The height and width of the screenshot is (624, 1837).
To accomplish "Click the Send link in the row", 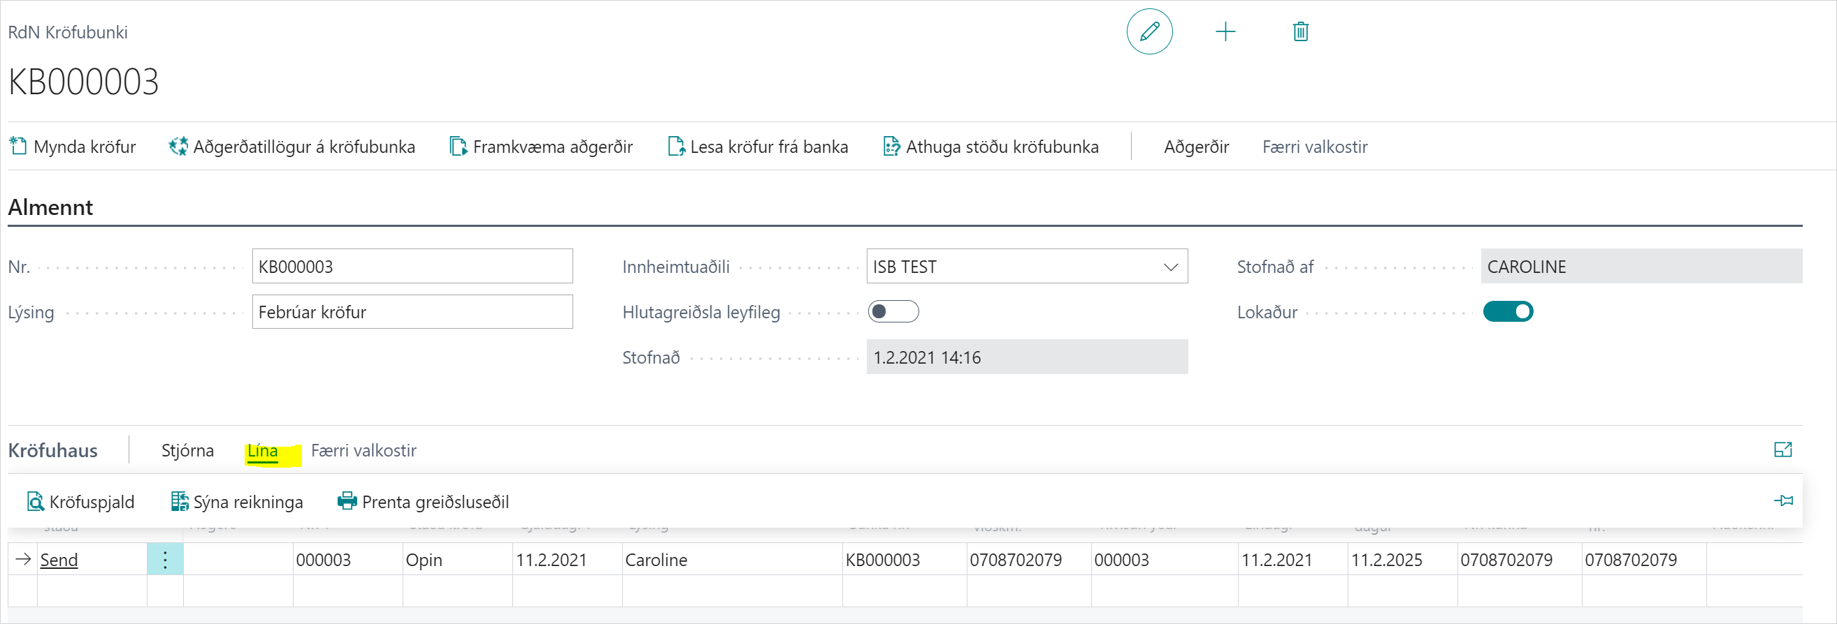I will (59, 560).
